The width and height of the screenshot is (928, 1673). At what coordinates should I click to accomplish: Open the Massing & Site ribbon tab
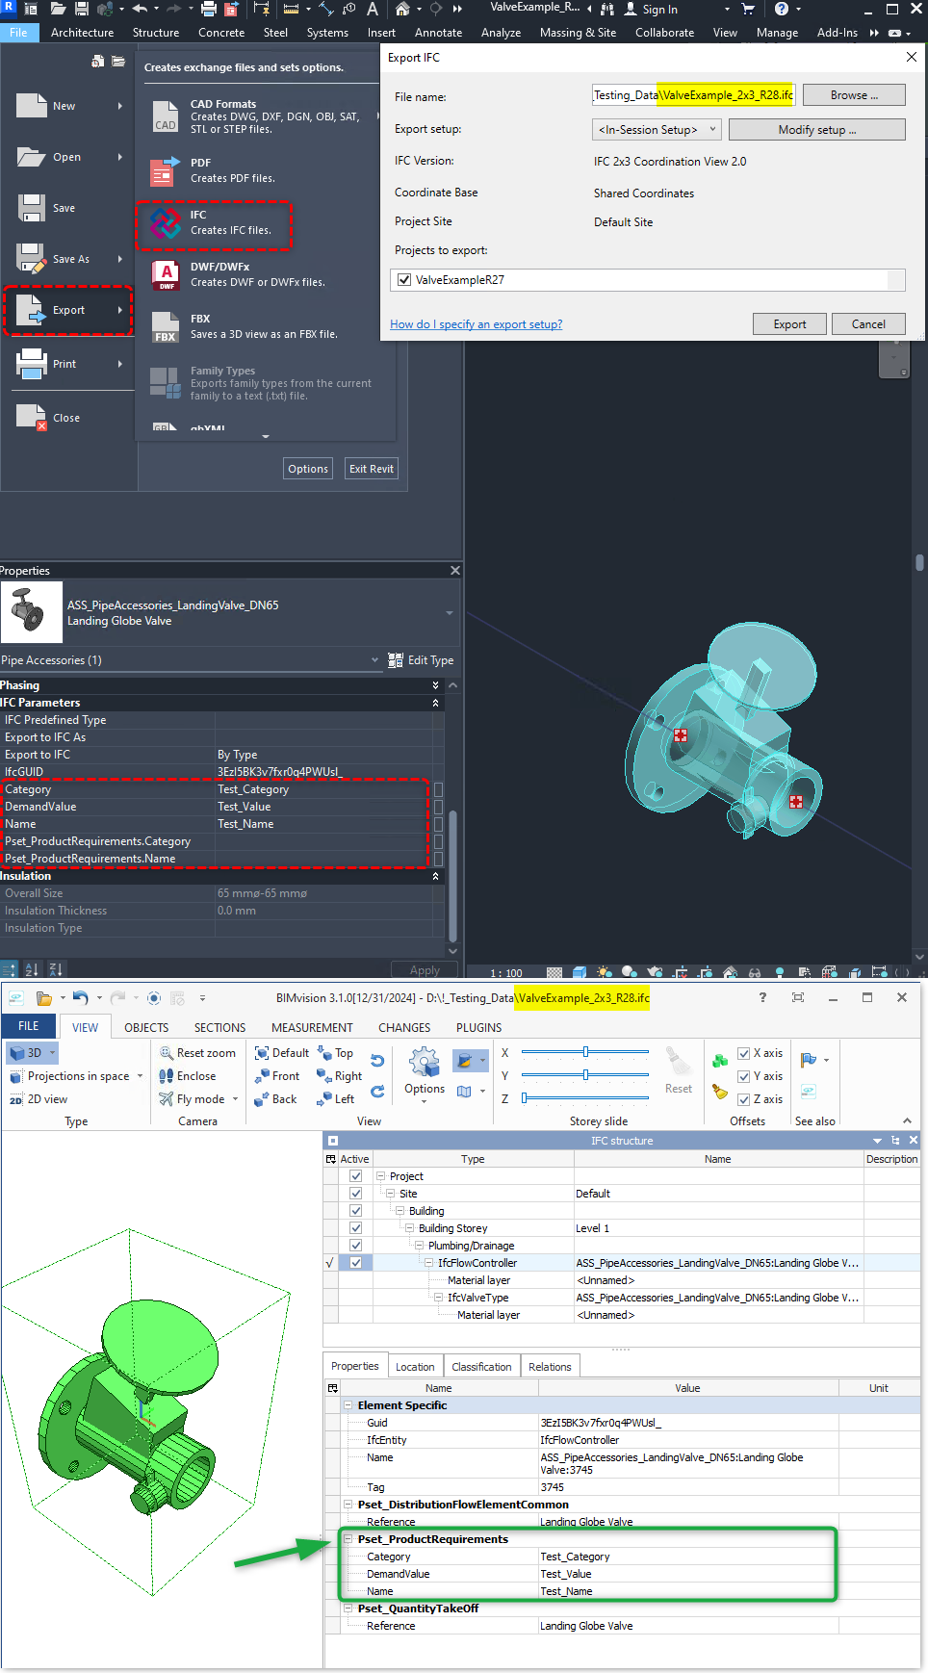[x=578, y=33]
